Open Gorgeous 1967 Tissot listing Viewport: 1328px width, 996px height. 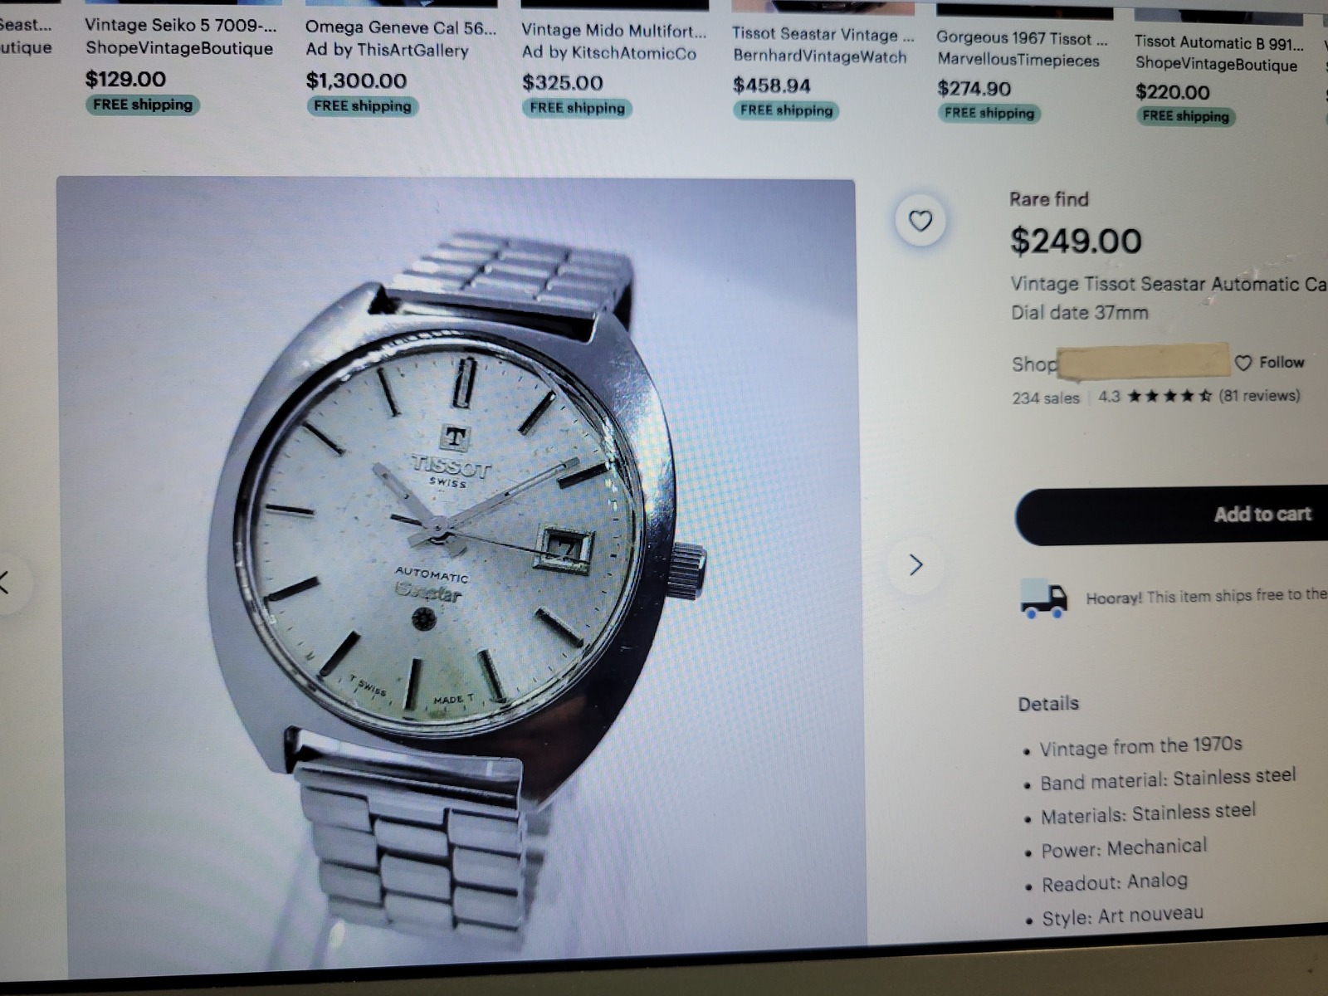(x=1022, y=38)
